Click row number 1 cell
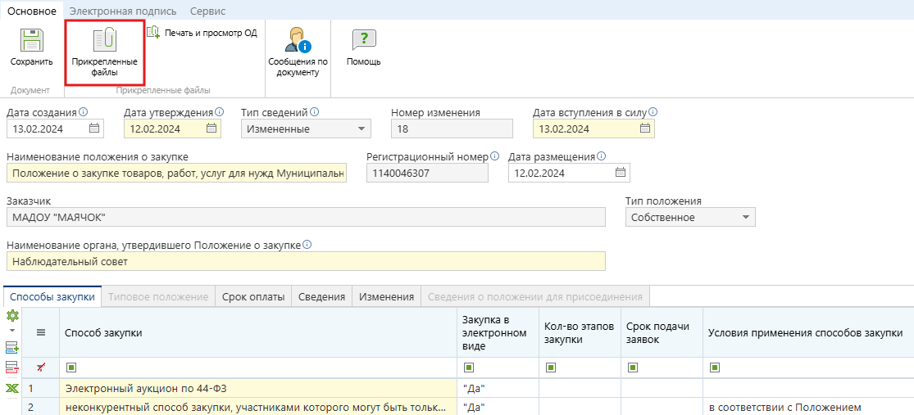Screen dimensions: 914x415 [x=41, y=388]
